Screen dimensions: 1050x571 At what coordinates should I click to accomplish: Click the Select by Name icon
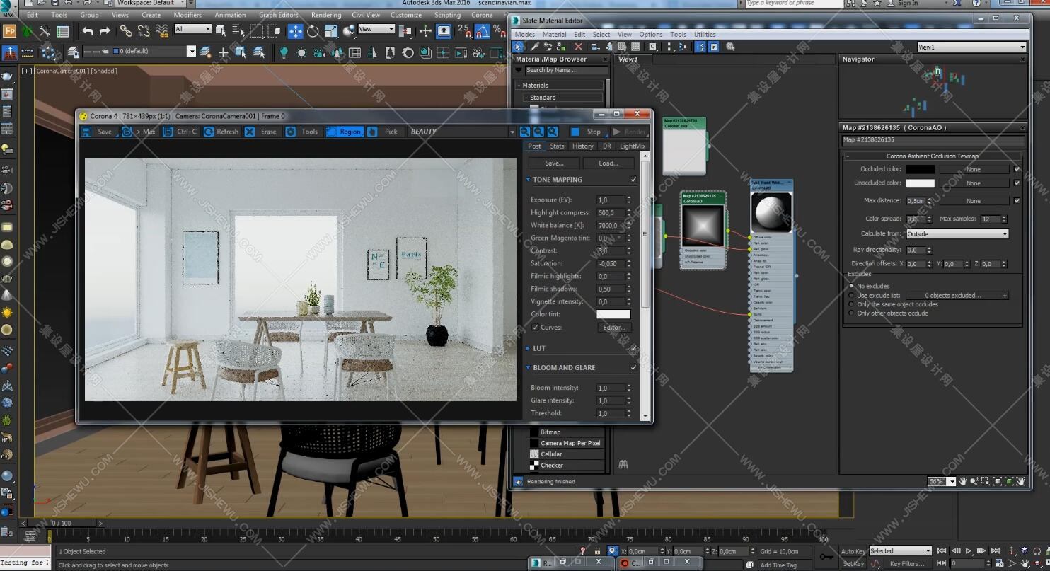238,31
